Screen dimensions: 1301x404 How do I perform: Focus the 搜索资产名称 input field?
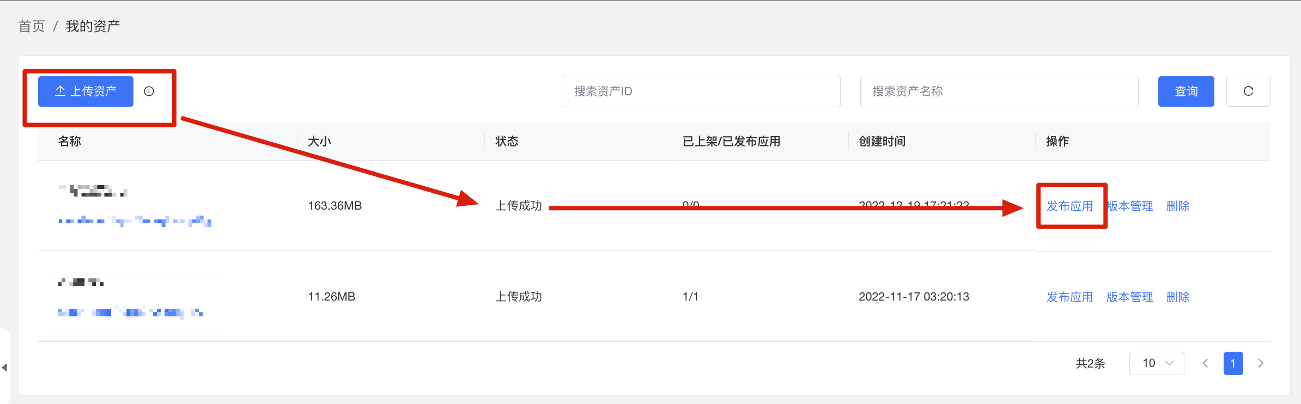(x=999, y=91)
